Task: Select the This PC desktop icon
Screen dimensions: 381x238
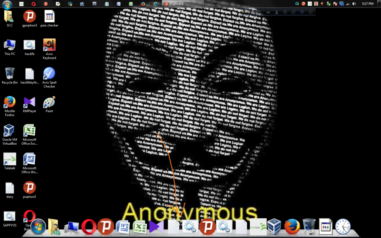Action: coord(9,47)
